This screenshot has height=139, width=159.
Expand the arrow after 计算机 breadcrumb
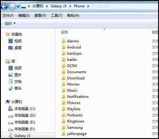coord(47,6)
